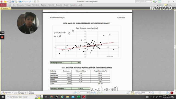This screenshot has width=176, height=99.
Task: Send the PDF by email via the envelope icon
Action: [x=16, y=2]
